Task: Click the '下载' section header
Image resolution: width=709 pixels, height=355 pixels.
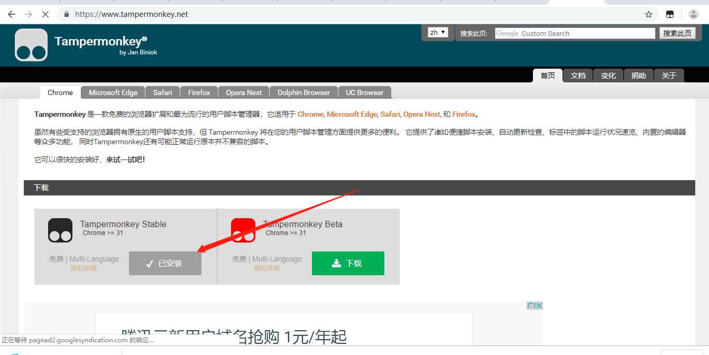Action: [360, 188]
